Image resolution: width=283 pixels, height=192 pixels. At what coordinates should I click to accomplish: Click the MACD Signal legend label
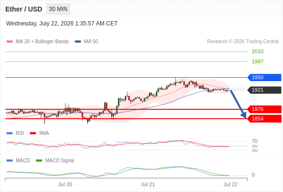(60, 161)
